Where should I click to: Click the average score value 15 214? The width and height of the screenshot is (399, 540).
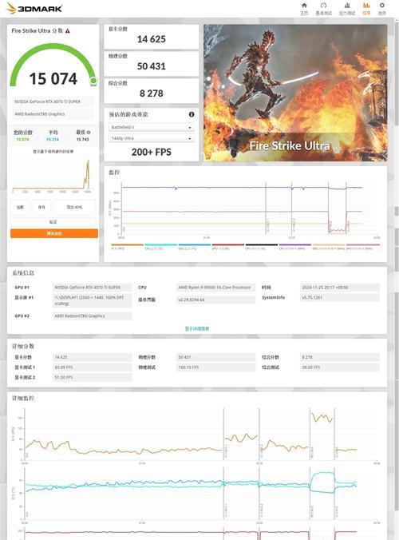pyautogui.click(x=53, y=140)
